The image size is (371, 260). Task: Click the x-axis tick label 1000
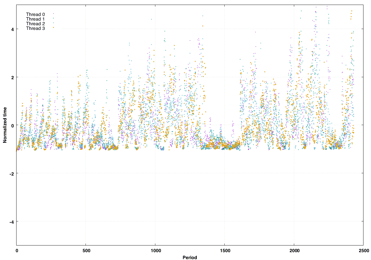[x=155, y=250]
